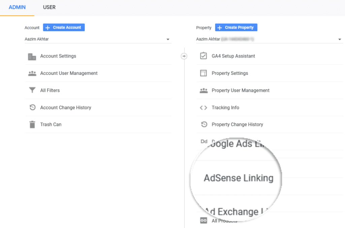Open Trash Can
345x228 pixels.
pyautogui.click(x=51, y=124)
